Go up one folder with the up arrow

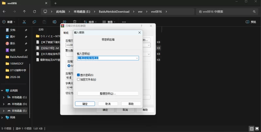pos(24,11)
